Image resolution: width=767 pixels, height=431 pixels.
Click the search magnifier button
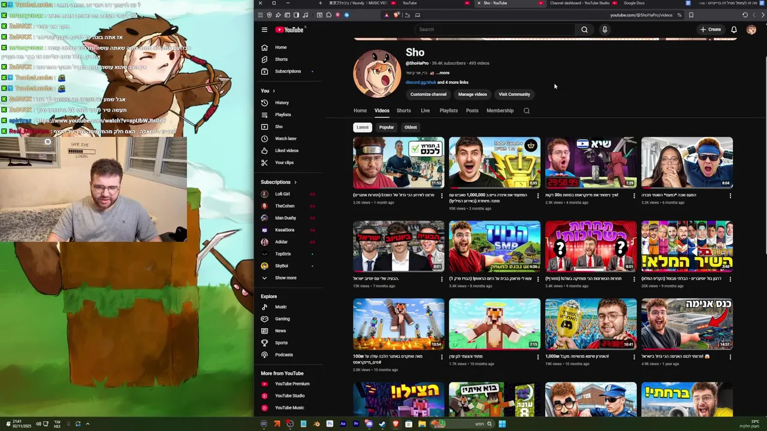(x=584, y=29)
